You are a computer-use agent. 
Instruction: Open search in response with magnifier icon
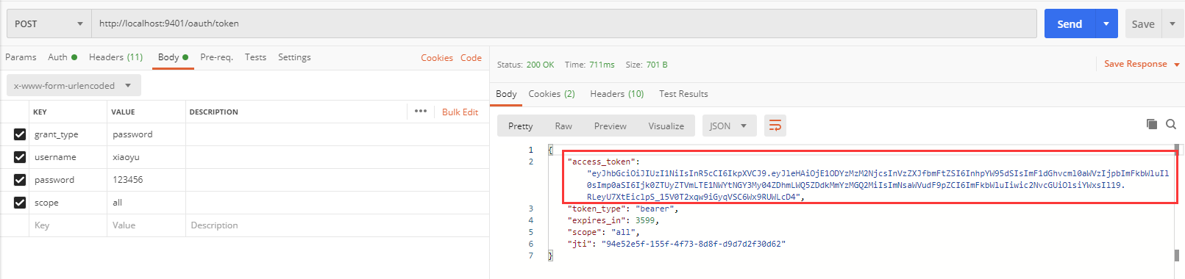tap(1171, 124)
